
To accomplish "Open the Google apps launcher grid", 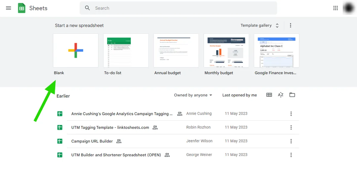I will click(x=336, y=8).
